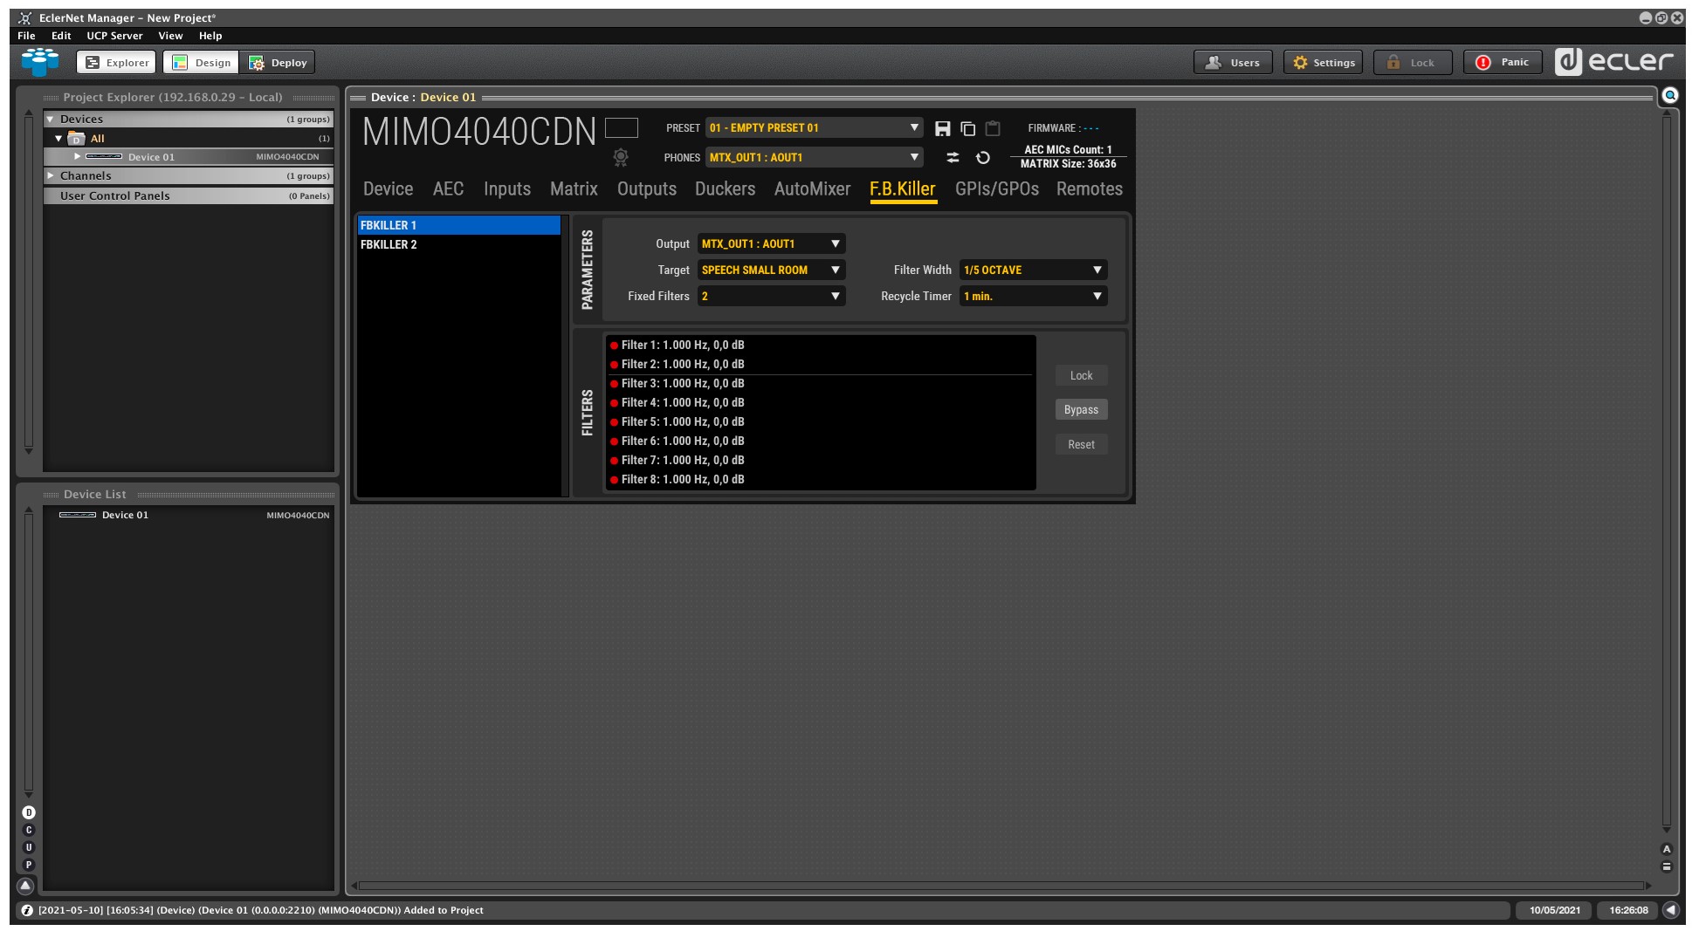Click the left-arrow icon in status bar
The image size is (1692, 931).
click(x=1670, y=910)
